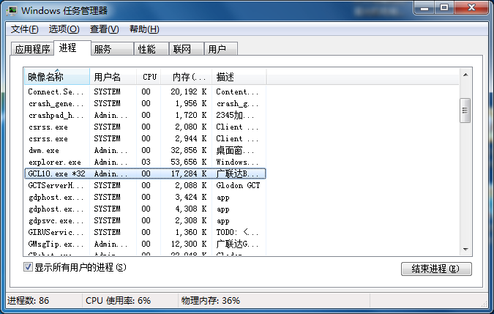Open the 文件(F) menu

click(25, 29)
